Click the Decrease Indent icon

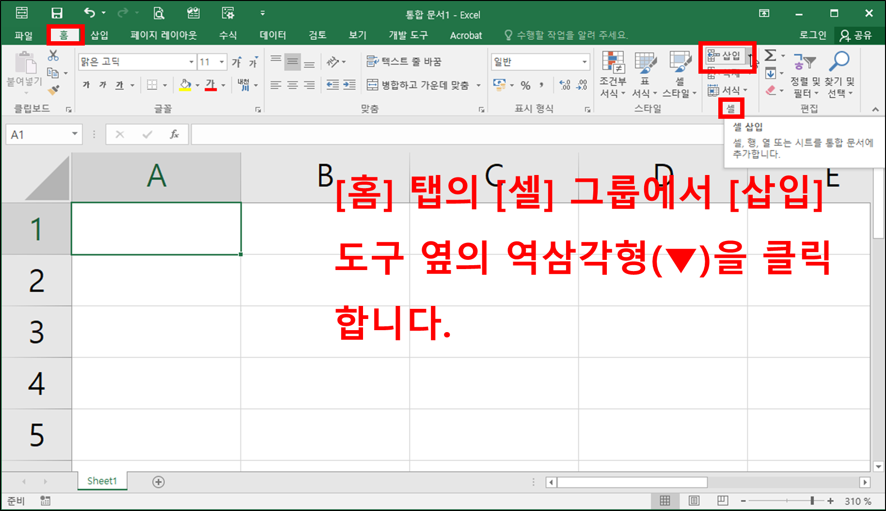(x=332, y=85)
